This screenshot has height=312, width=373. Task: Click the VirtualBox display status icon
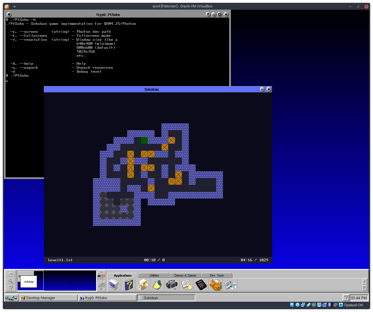pos(319,305)
